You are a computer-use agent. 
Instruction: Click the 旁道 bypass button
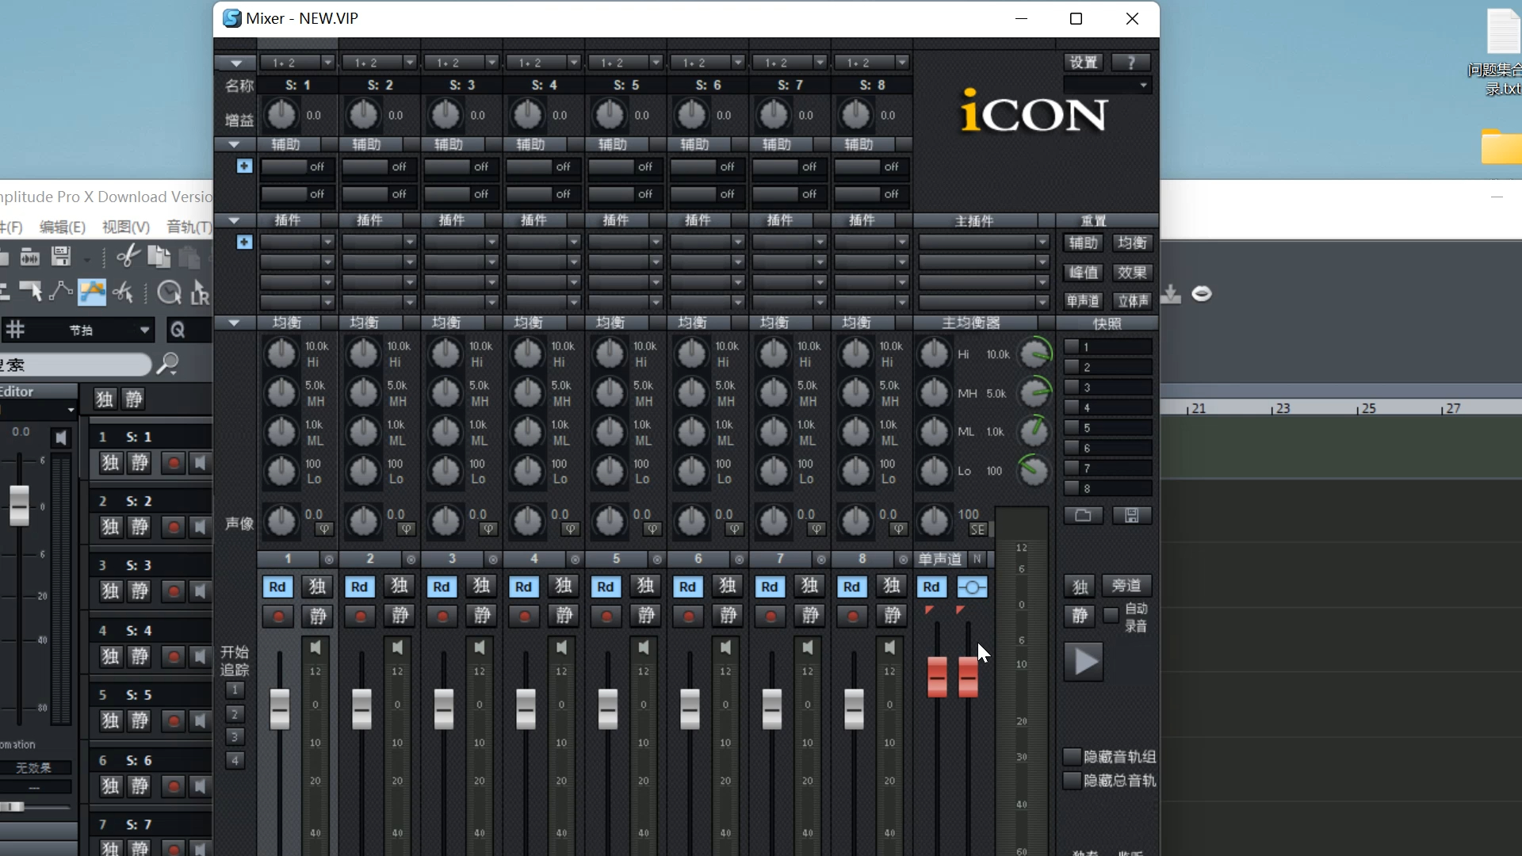tap(1126, 587)
